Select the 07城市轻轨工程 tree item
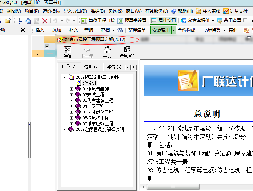 click(x=98, y=124)
